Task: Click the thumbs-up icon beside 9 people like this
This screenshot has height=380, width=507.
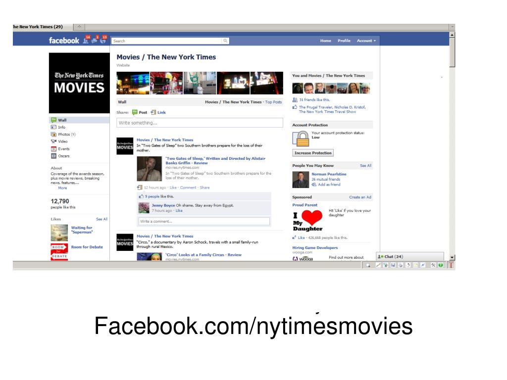Action: click(x=141, y=196)
